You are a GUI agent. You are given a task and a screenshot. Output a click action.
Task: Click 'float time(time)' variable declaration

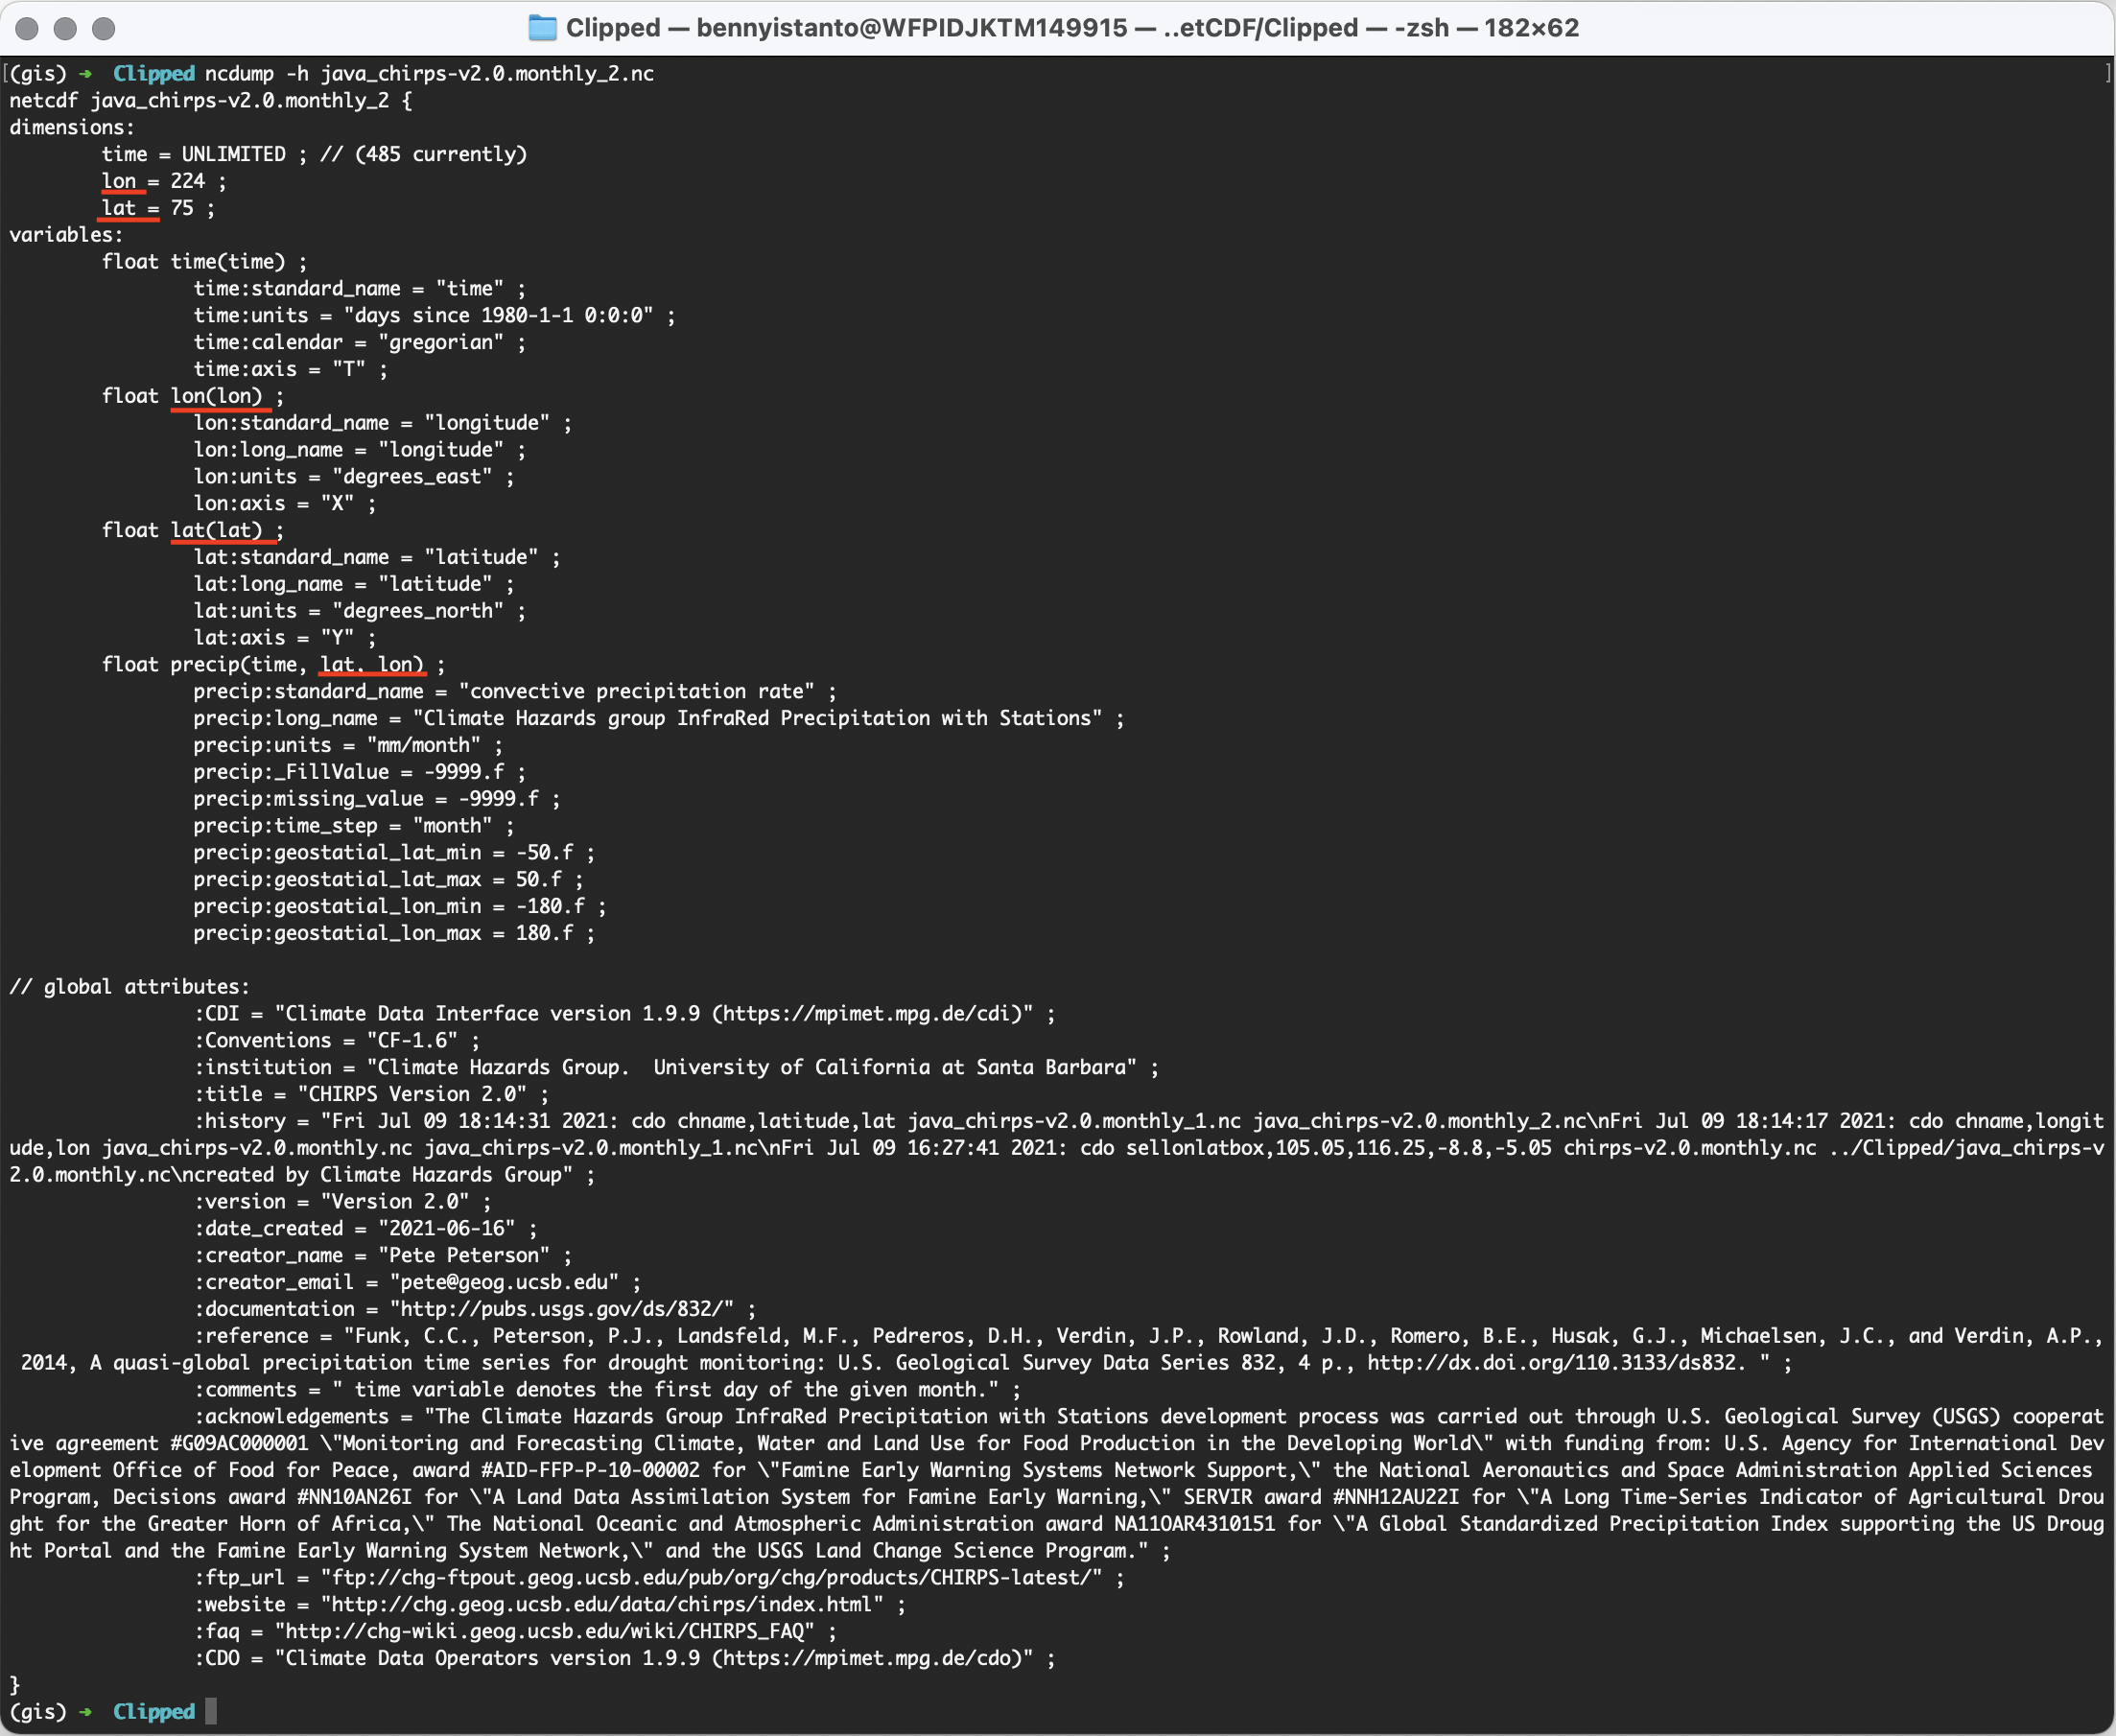click(x=204, y=262)
